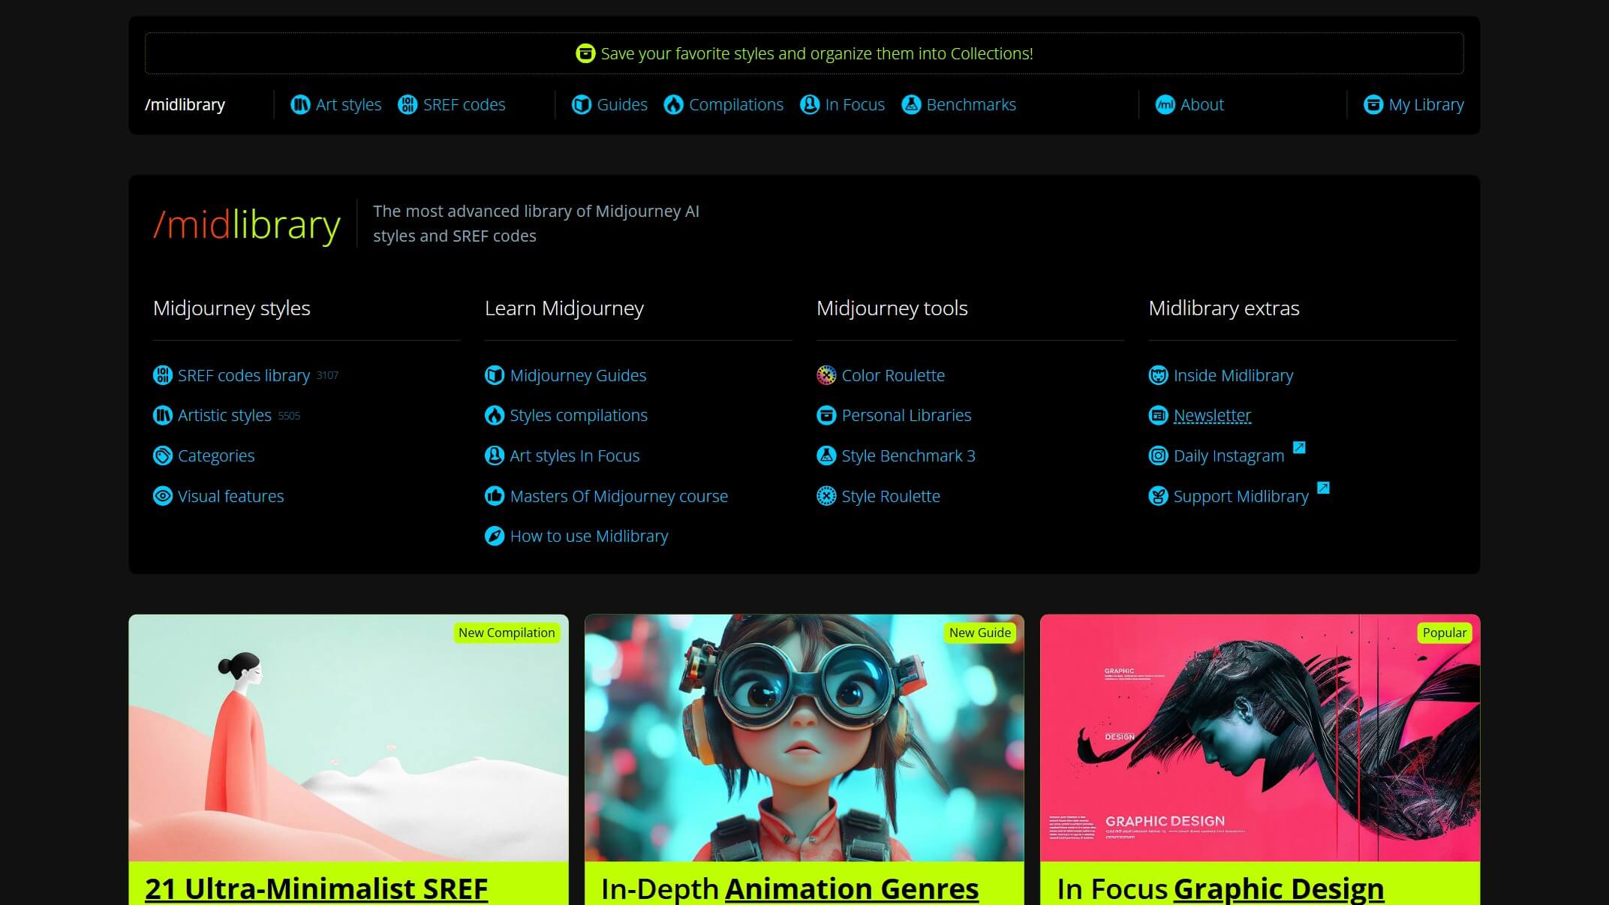Image resolution: width=1609 pixels, height=905 pixels.
Task: Click the Daily Instagram camera icon
Action: (x=1158, y=456)
